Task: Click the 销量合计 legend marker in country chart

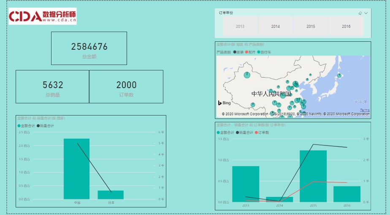Action: (x=38, y=126)
